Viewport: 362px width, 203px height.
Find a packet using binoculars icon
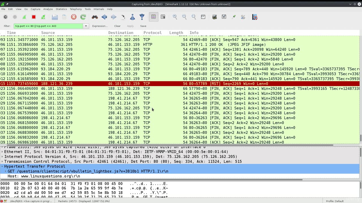pyautogui.click(x=95, y=17)
